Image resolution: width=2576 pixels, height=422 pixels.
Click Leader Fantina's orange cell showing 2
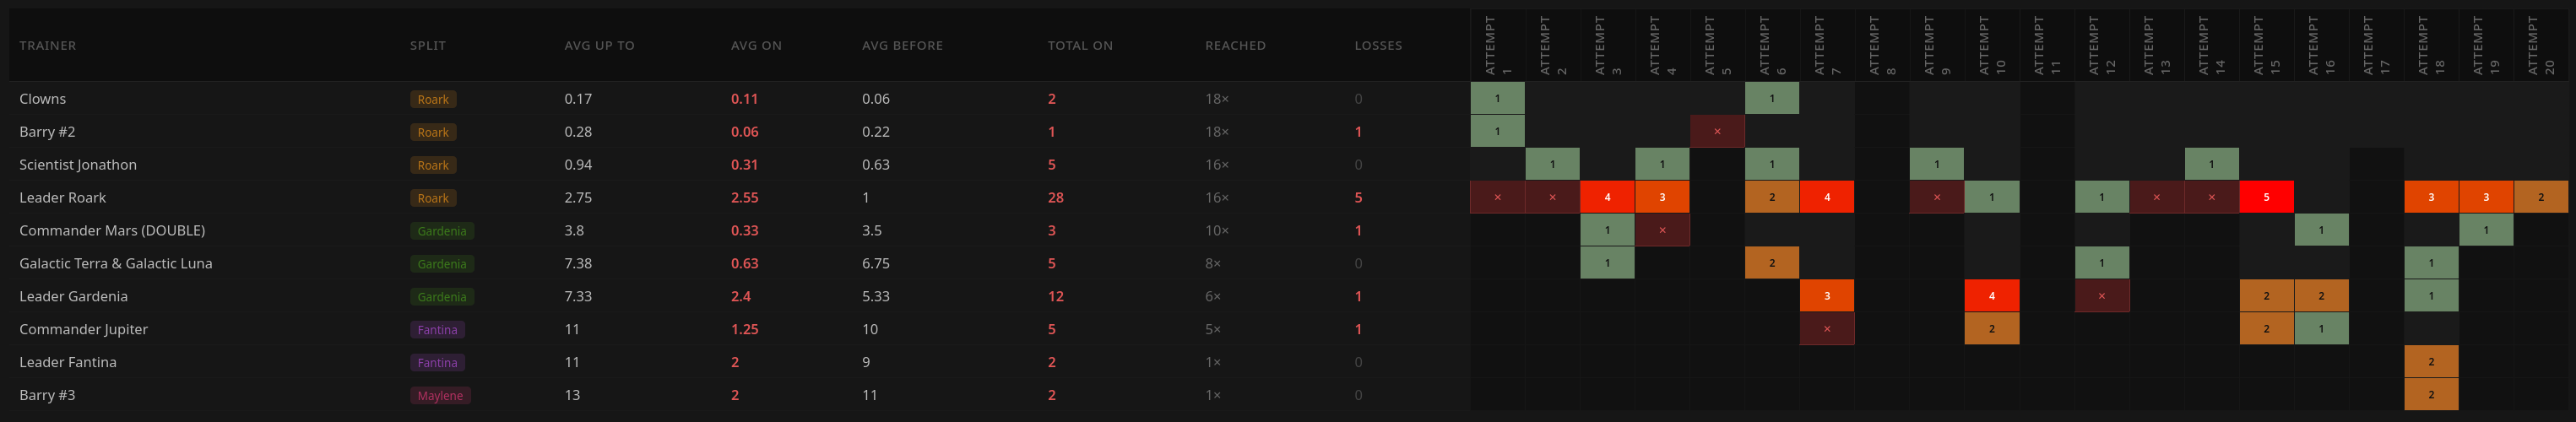[2431, 362]
